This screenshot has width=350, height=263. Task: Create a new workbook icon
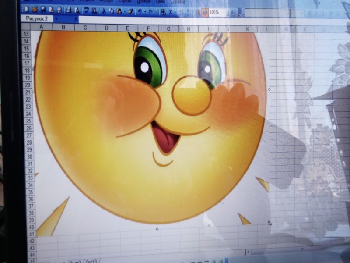pyautogui.click(x=27, y=9)
